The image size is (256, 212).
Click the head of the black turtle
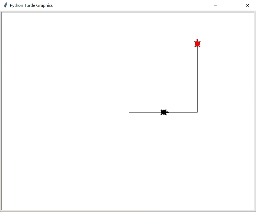pyautogui.click(x=168, y=112)
